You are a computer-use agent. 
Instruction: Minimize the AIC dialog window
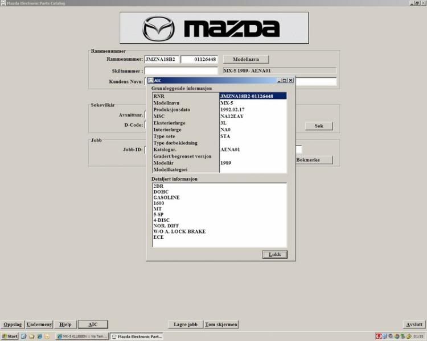[279, 81]
